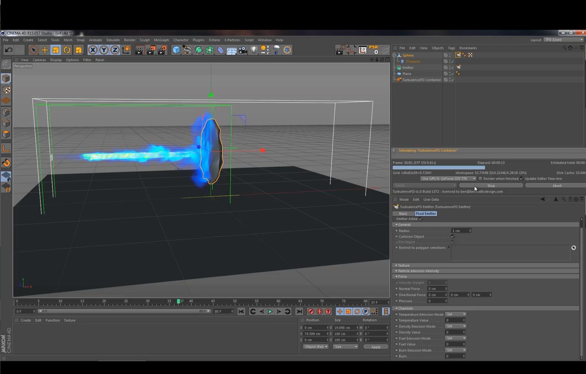586x374 pixels.
Task: Apply the coordinate changes
Action: pyautogui.click(x=376, y=347)
